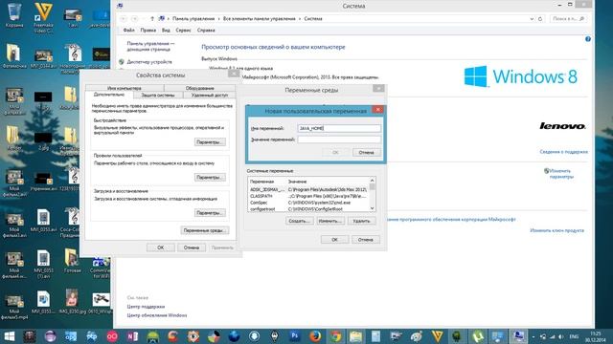Select the ComSpec system variable row
This screenshot has width=613, height=344.
308,203
